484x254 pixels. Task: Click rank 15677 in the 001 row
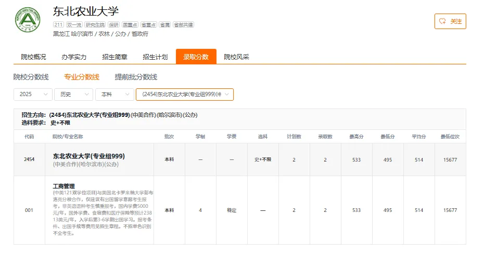tap(450, 210)
